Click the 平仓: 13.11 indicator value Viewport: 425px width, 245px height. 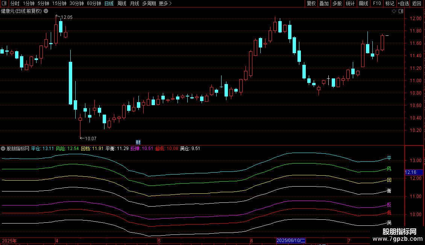coord(42,149)
